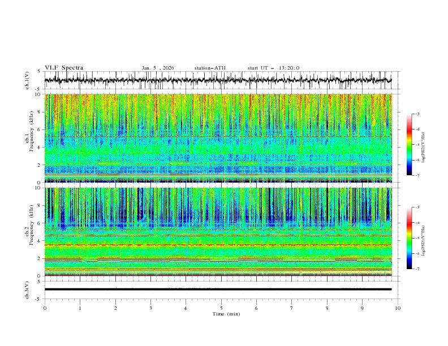Click the '10' tick on the time axis
Screen dimensions: 448x346
[398, 308]
